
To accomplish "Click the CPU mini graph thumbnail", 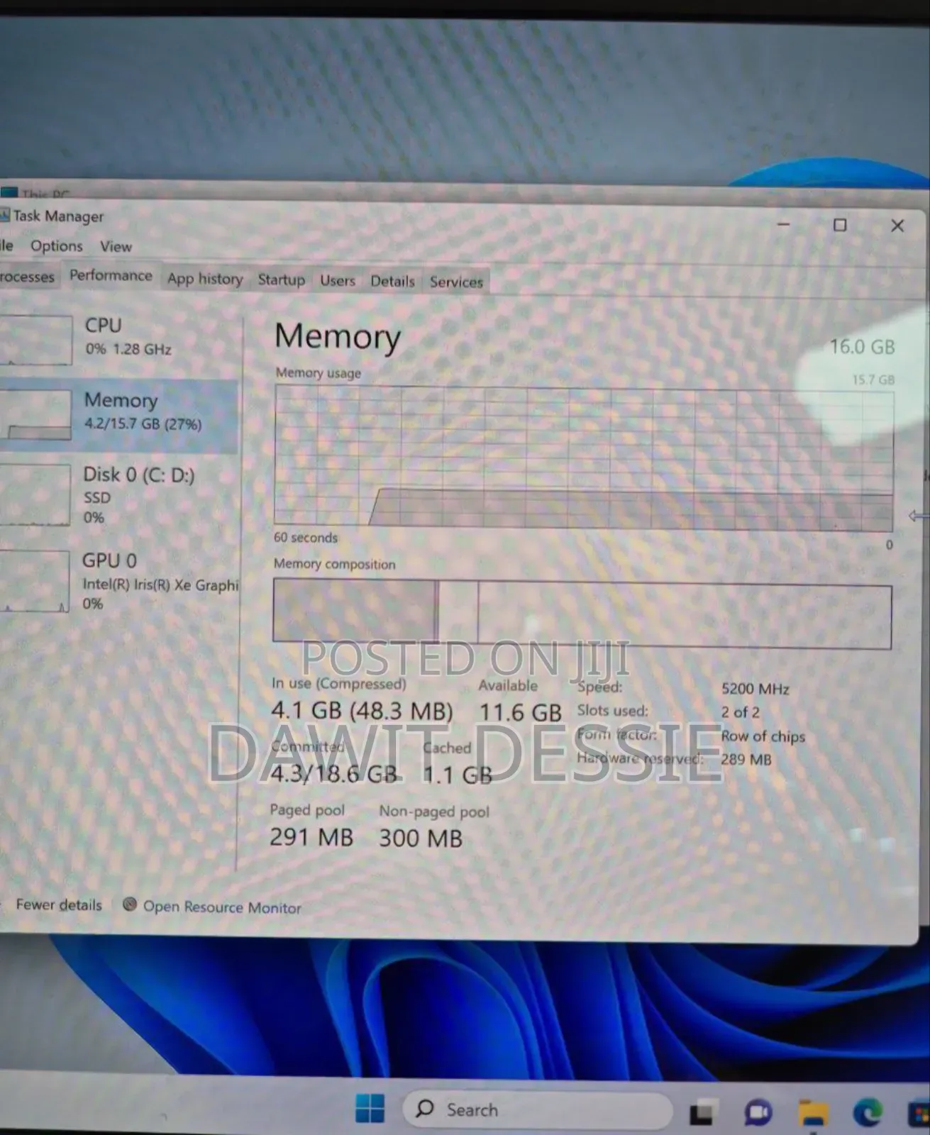I will pyautogui.click(x=35, y=340).
